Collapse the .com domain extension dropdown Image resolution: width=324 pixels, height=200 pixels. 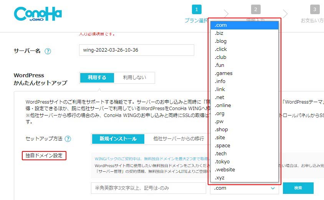pos(245,188)
